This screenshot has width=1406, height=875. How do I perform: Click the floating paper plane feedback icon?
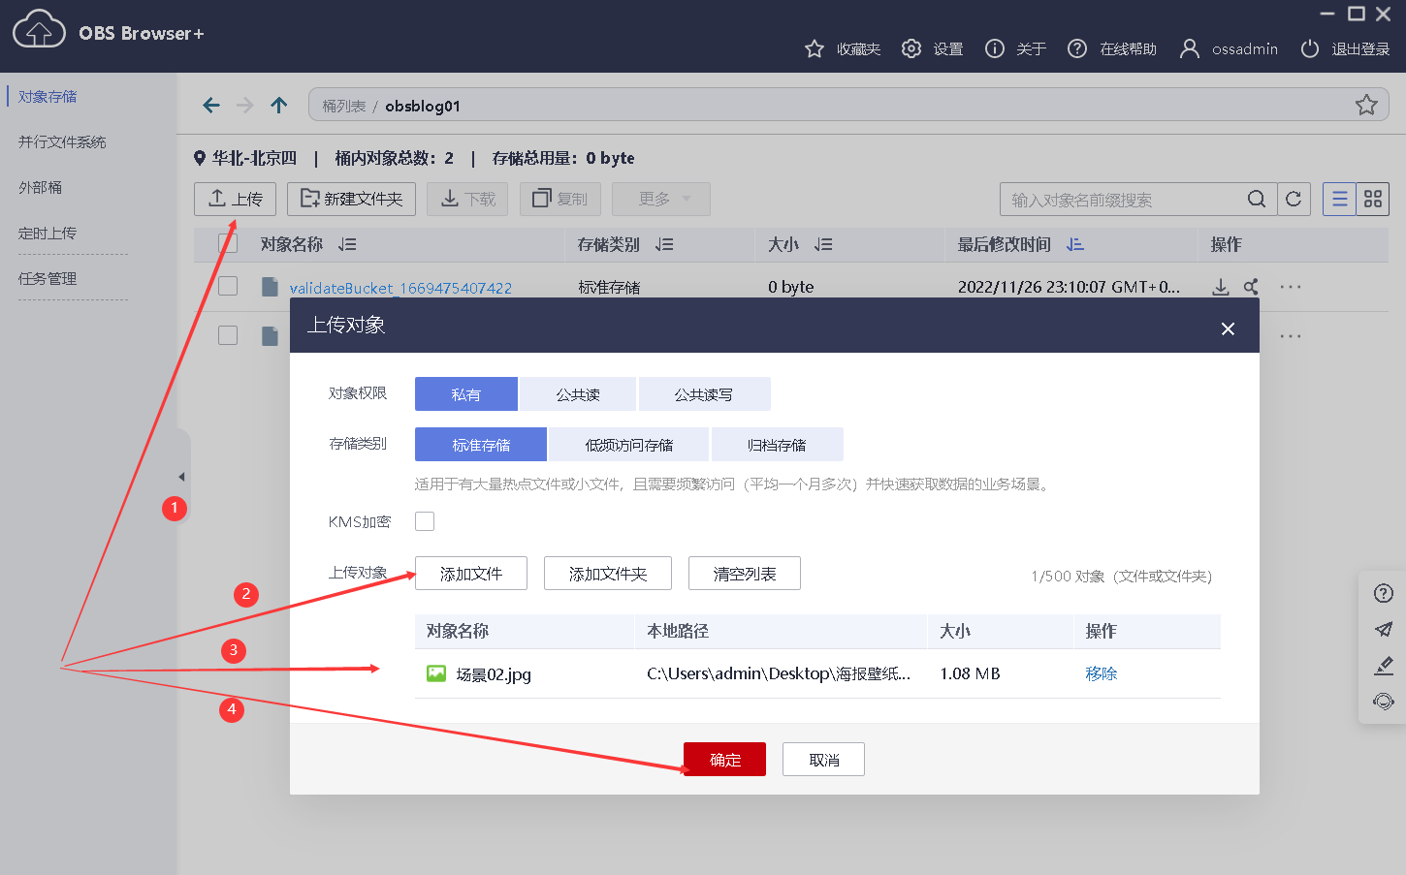point(1384,630)
